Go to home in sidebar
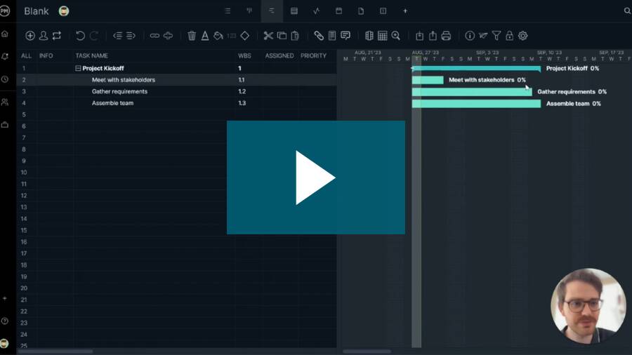632x355 pixels. pyautogui.click(x=5, y=34)
